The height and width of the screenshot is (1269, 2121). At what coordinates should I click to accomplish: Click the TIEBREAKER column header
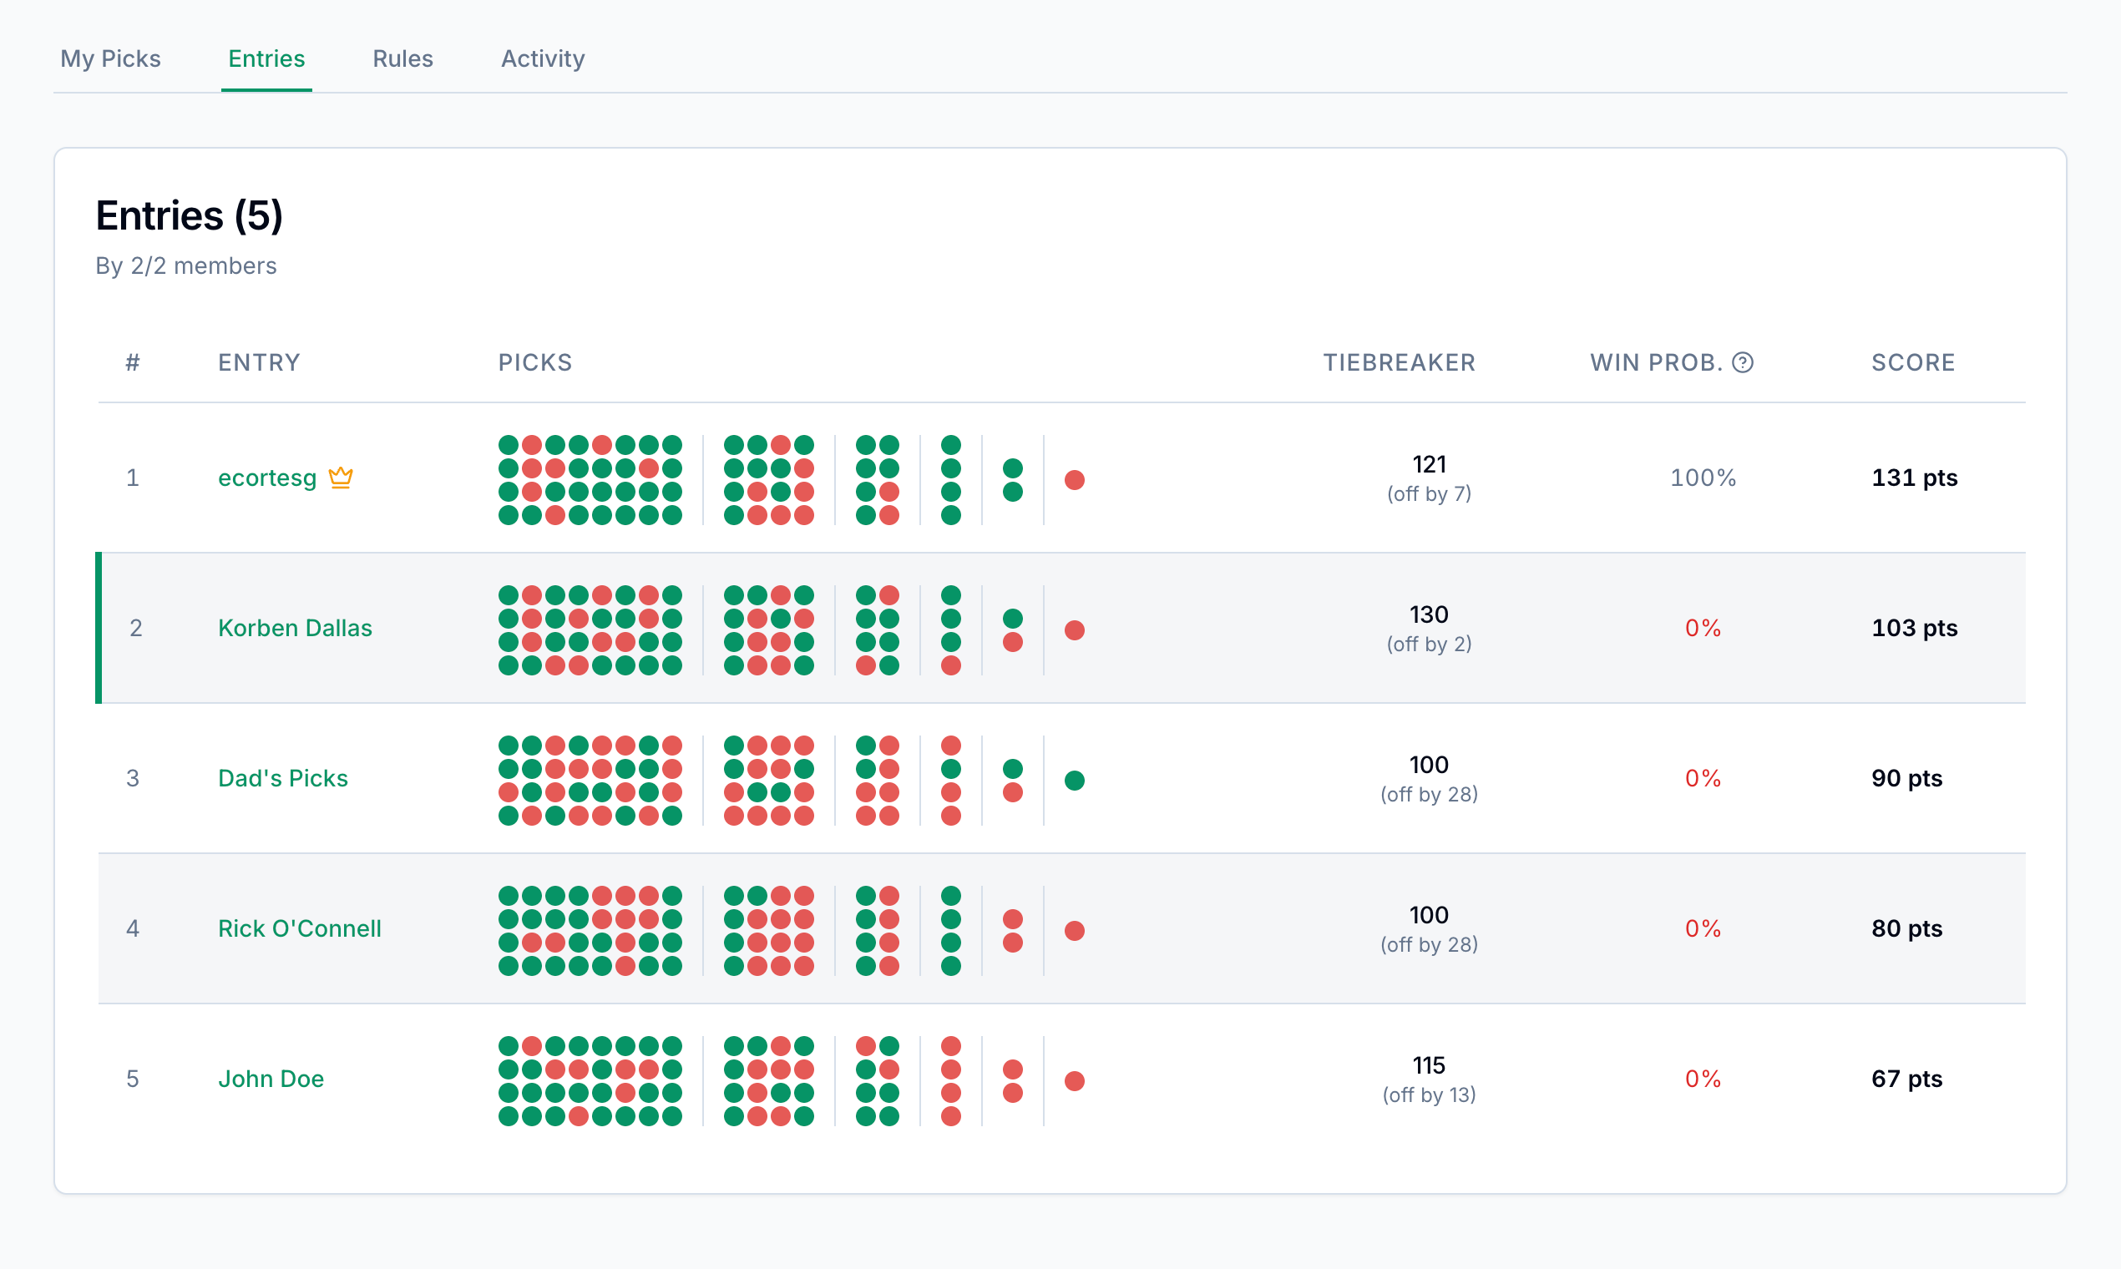click(1400, 362)
